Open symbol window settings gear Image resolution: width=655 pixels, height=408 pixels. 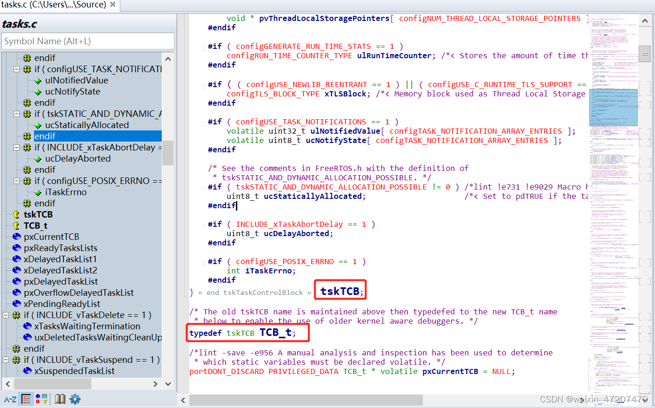pos(75,399)
